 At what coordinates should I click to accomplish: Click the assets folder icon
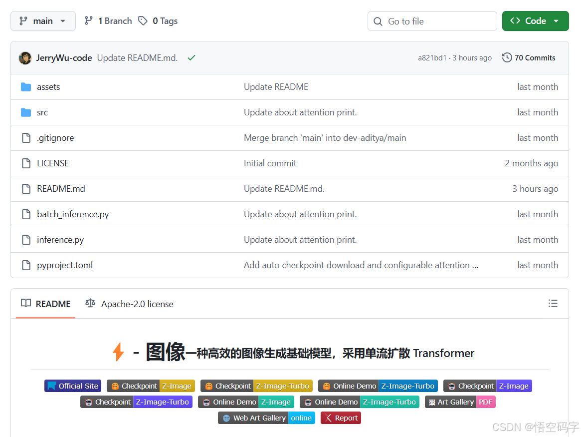pyautogui.click(x=26, y=87)
